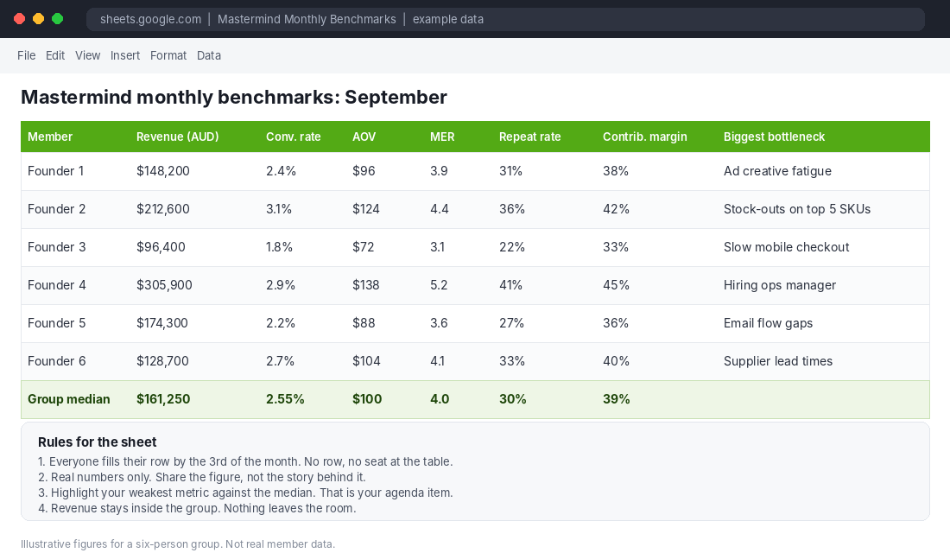Click median repeat rate 30%
The image size is (950, 553).
[512, 399]
